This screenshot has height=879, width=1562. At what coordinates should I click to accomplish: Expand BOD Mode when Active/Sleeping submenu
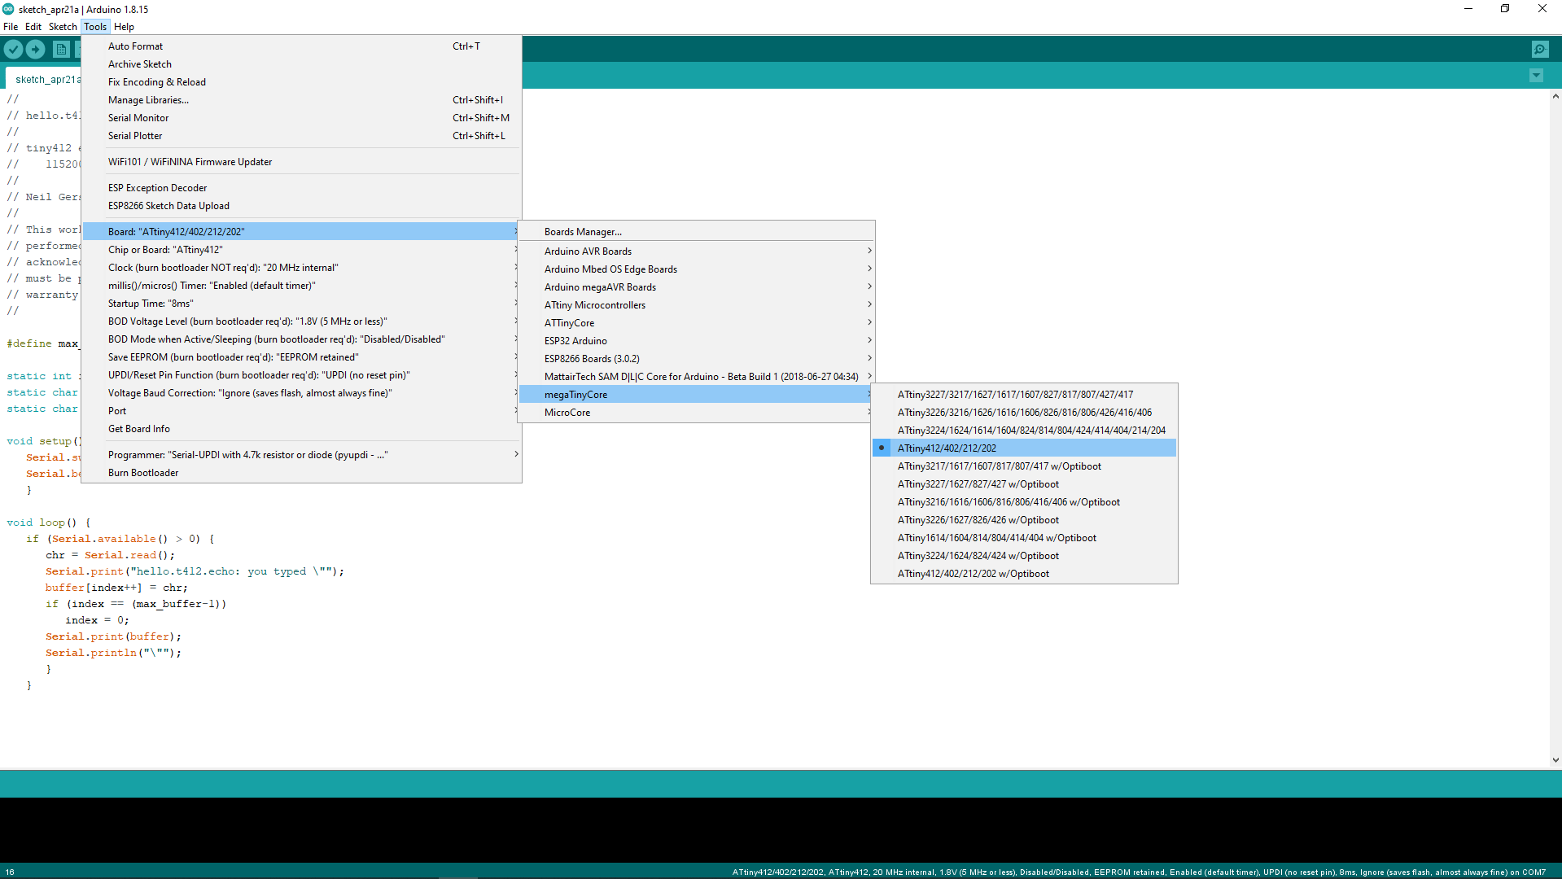coord(301,339)
